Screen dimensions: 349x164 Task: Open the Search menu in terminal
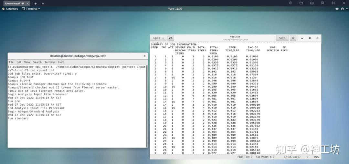(x=37, y=62)
